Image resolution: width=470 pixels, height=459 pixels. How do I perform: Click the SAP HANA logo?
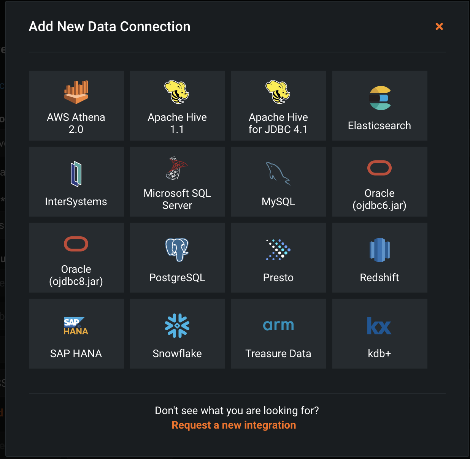tap(76, 326)
